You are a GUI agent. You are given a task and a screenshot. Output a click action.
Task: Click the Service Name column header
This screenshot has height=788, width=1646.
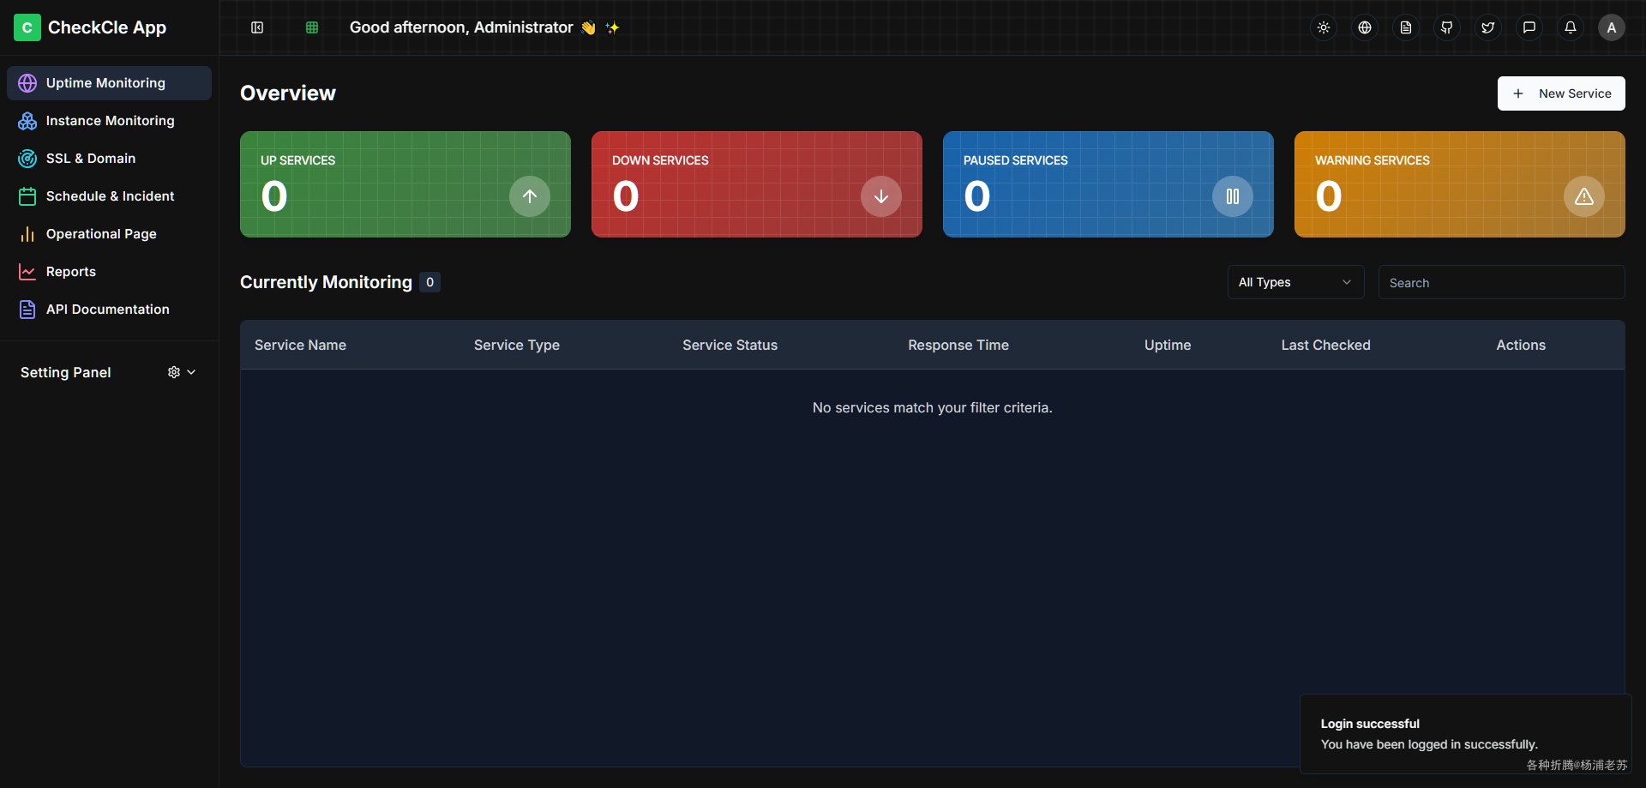point(300,345)
